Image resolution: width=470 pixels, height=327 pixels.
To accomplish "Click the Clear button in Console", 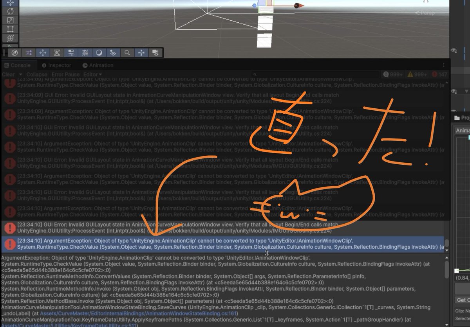I will pos(8,74).
